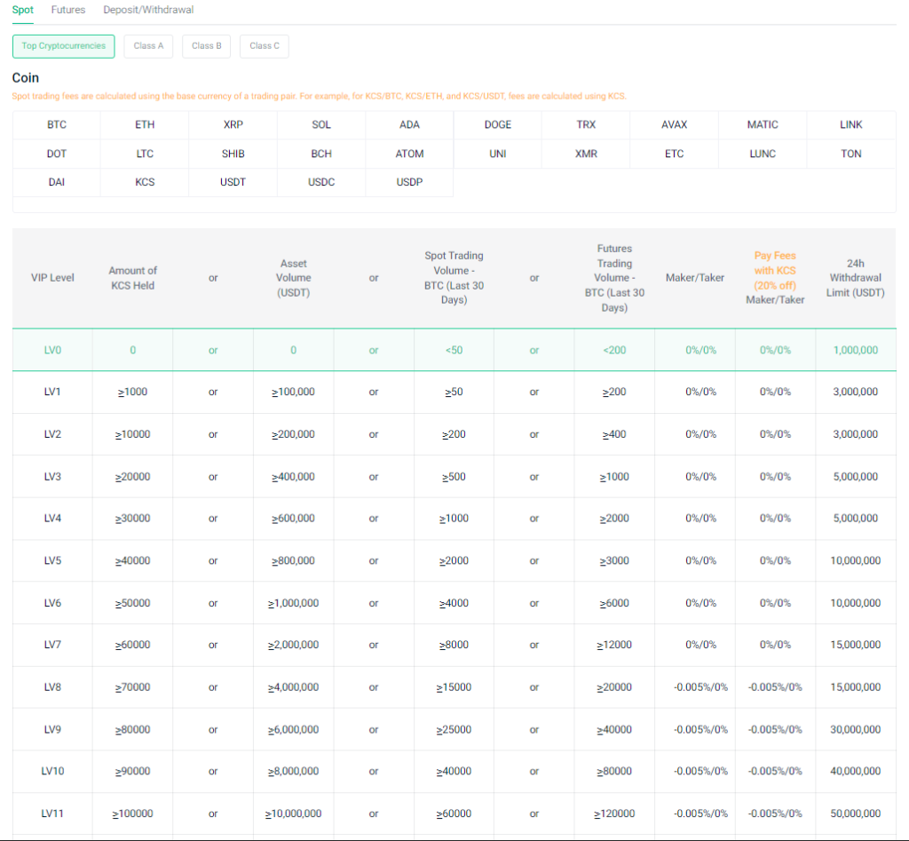Show Class A coins
The width and height of the screenshot is (909, 841).
(x=148, y=46)
